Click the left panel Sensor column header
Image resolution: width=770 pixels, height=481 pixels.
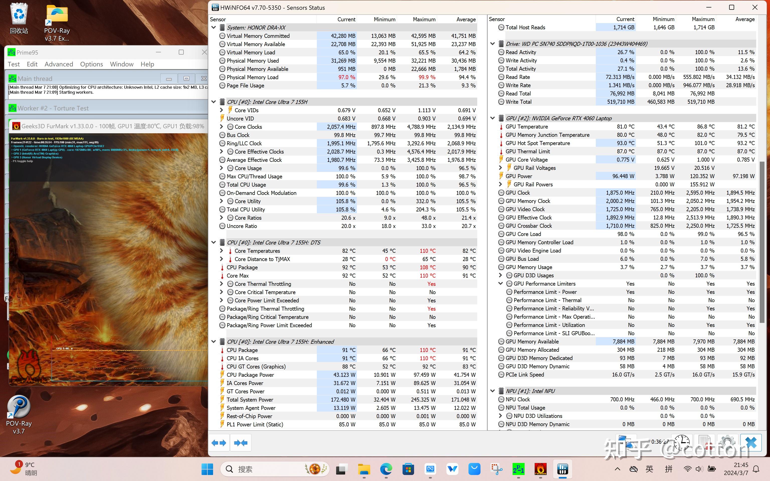[x=263, y=19]
